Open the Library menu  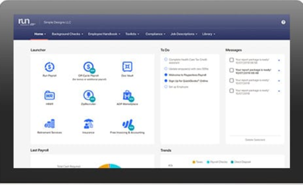209,34
